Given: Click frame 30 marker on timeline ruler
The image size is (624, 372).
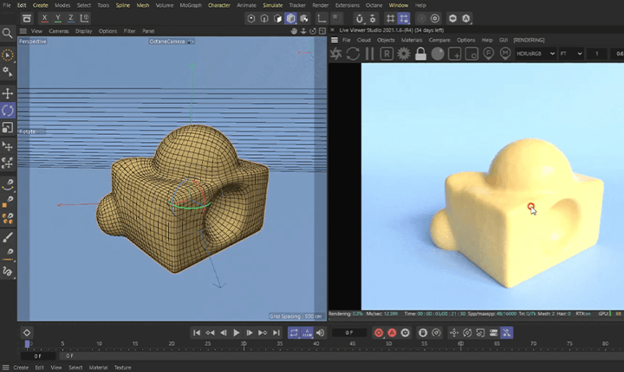Looking at the screenshot, I should (244, 343).
